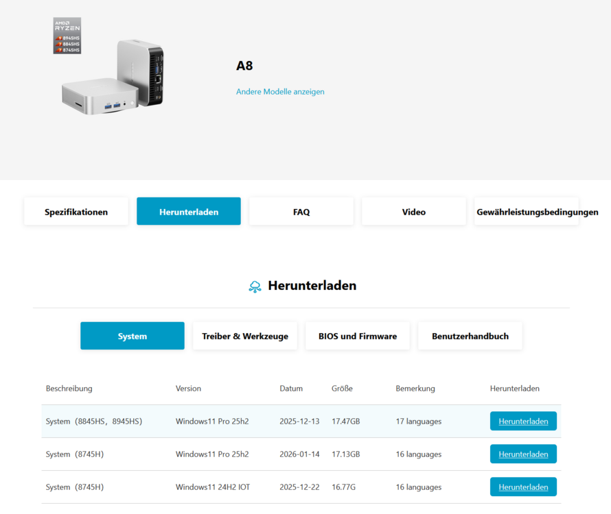Click the '17 languages' remark
Image resolution: width=611 pixels, height=514 pixels.
(x=419, y=421)
